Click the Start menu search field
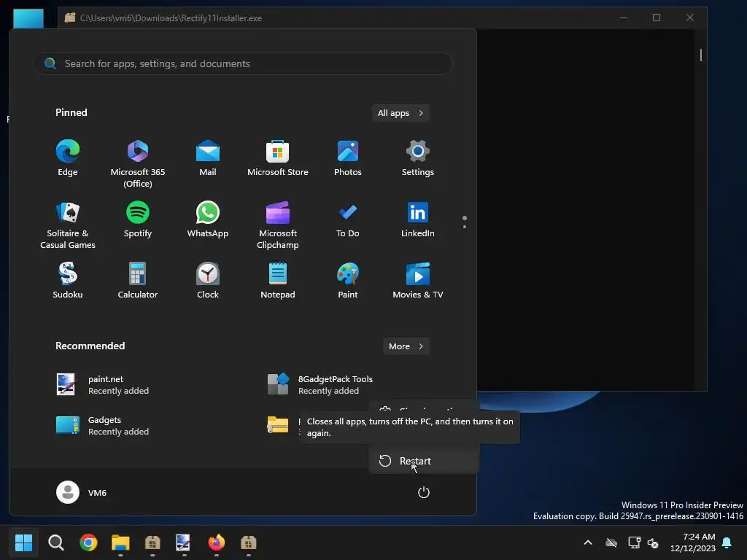The height and width of the screenshot is (560, 747). 242,63
